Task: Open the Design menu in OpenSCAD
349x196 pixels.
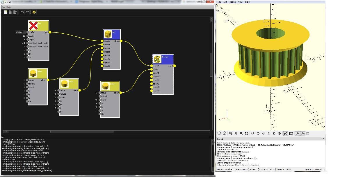Action: [x=233, y=2]
